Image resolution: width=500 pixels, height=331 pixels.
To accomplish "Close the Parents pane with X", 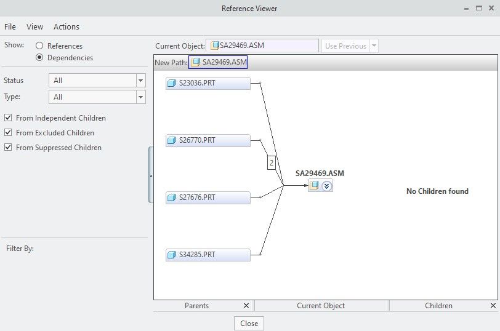I will [x=246, y=306].
